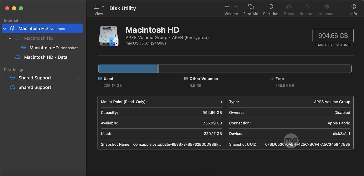Viewport: 364px width, 176px height.
Task: Click the Free 755.99 GB legend value
Action: pyautogui.click(x=285, y=86)
